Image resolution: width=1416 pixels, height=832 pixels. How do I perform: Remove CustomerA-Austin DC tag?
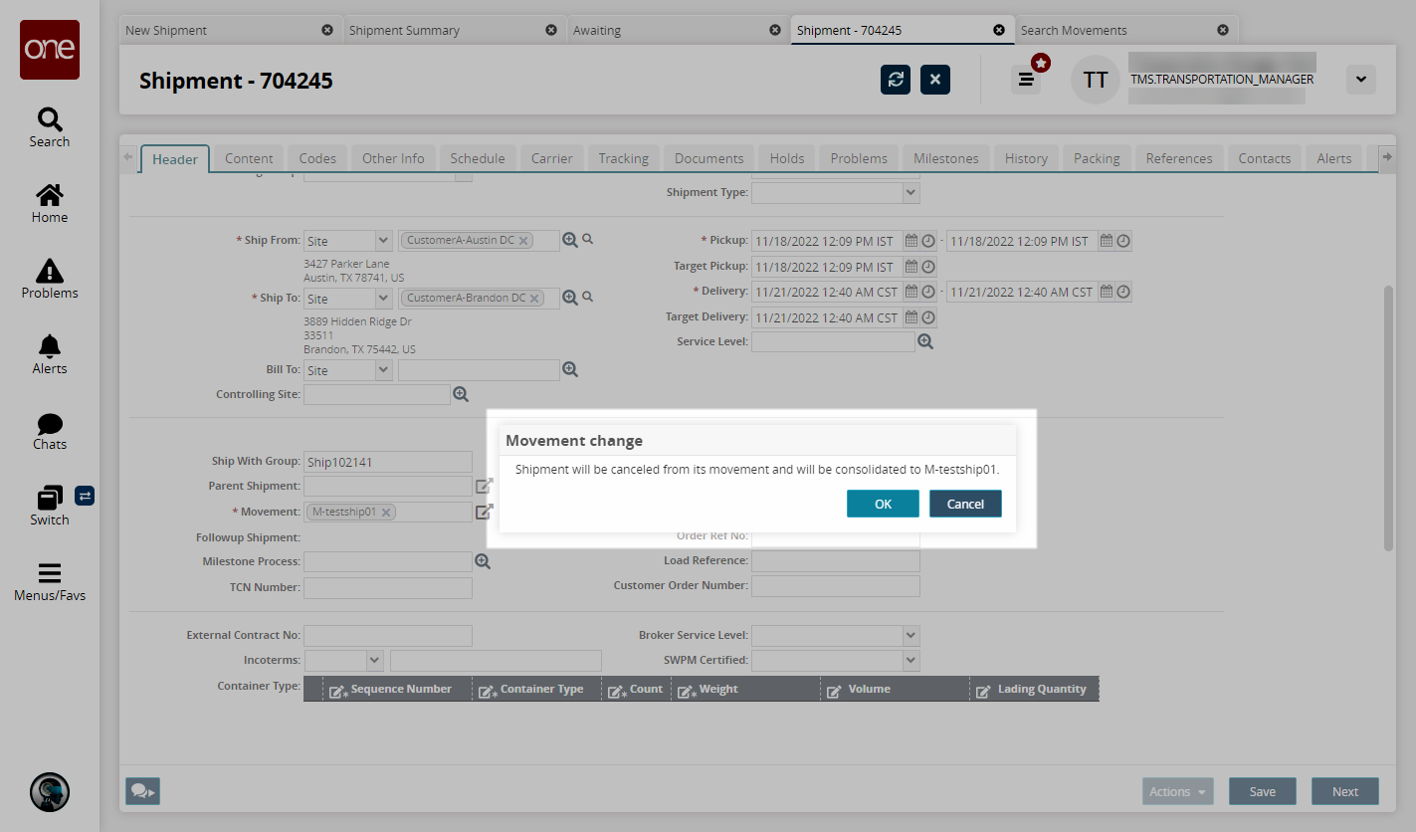(523, 241)
